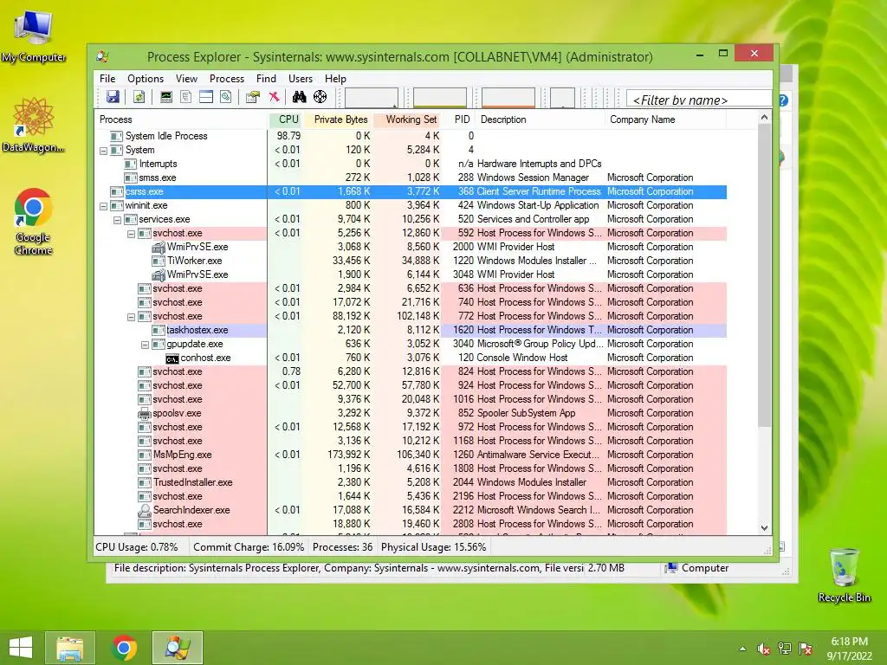Open the View menu
Screen dimensions: 887x665
[x=186, y=79]
